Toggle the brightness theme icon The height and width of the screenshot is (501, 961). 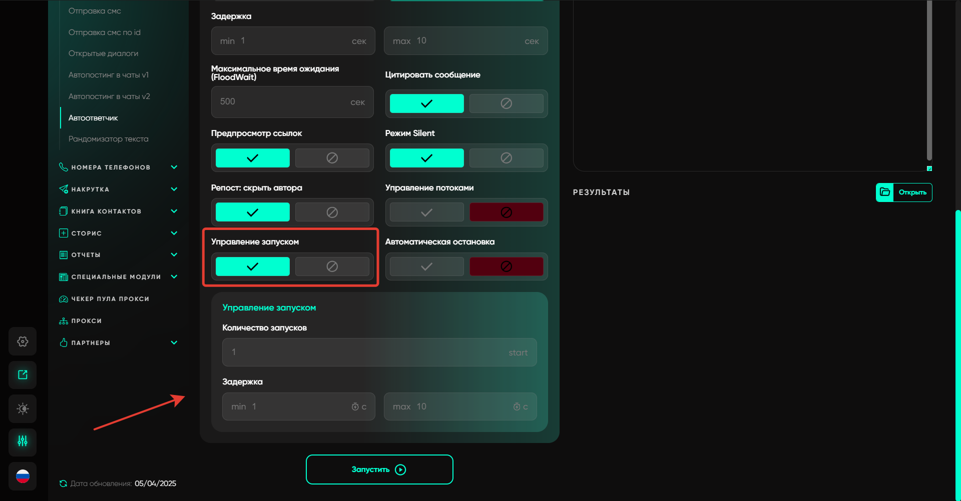pos(23,408)
